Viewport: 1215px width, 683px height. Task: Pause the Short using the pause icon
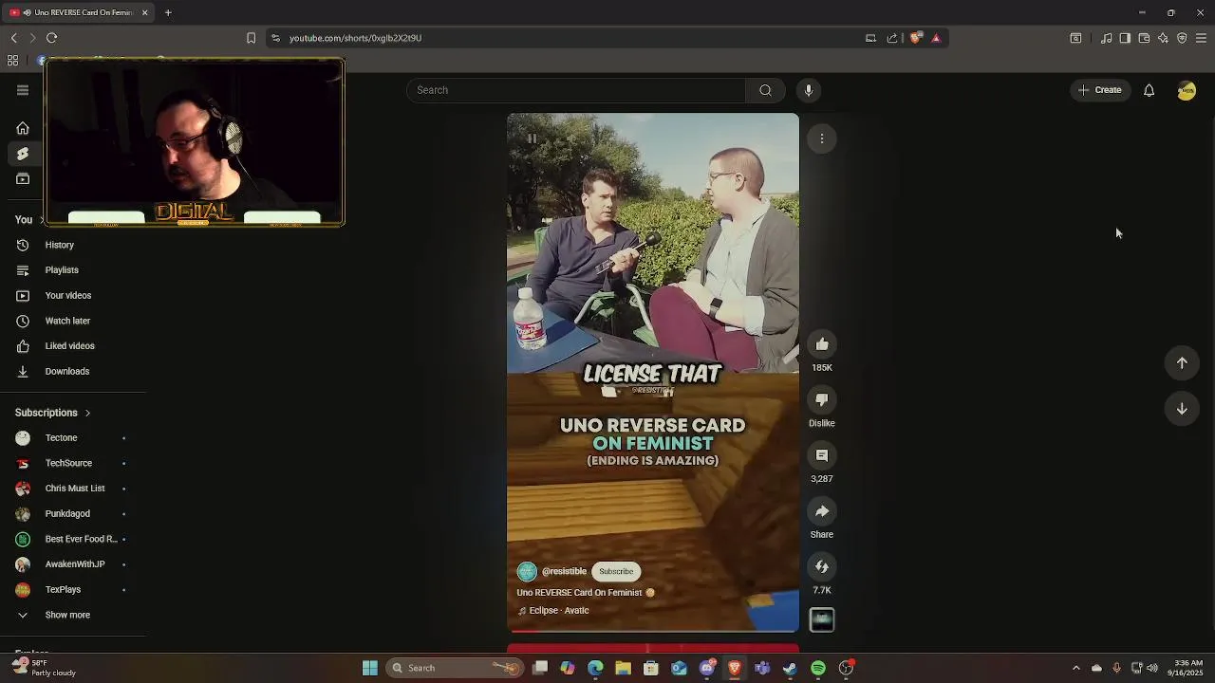[x=532, y=138]
